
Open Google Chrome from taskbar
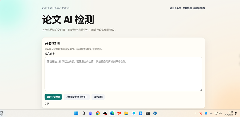click(x=98, y=113)
